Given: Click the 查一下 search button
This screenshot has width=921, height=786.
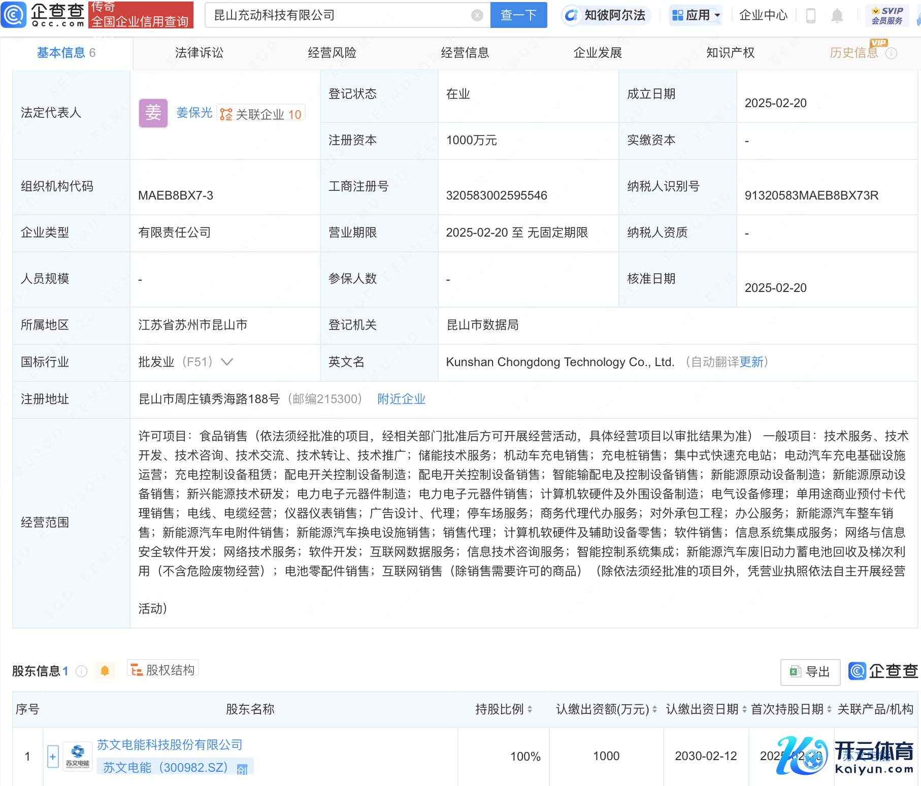Looking at the screenshot, I should (x=518, y=15).
